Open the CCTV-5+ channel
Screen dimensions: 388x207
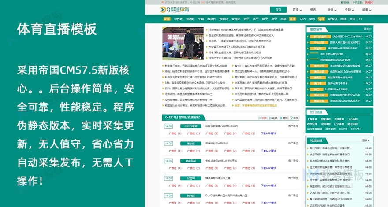tap(356, 129)
